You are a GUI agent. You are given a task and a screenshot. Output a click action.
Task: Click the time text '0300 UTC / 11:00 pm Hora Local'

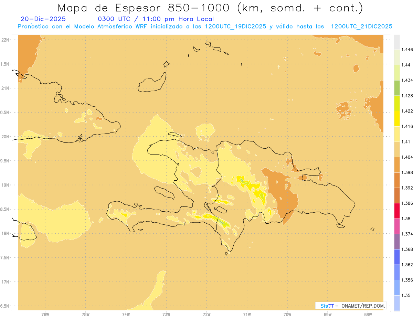click(x=156, y=19)
